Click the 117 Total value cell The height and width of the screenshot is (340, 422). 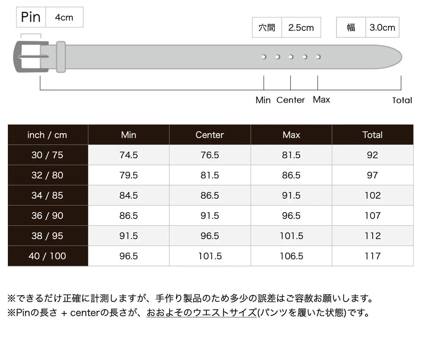pos(372,256)
